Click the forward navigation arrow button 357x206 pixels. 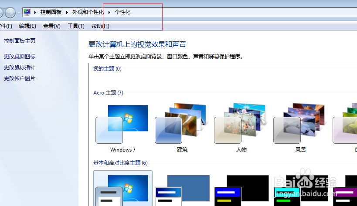[x=10, y=13]
